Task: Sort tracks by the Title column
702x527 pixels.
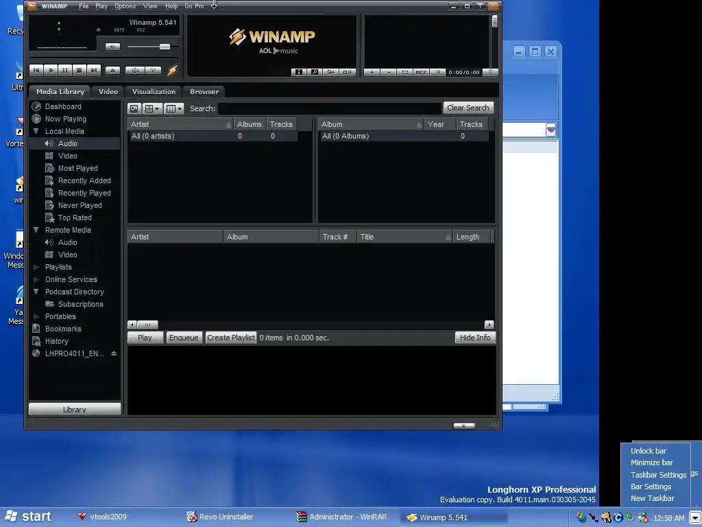Action: pos(404,237)
